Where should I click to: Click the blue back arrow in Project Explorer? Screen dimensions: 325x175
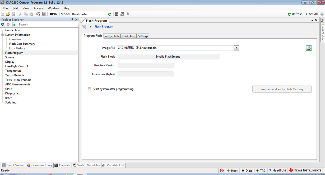[x=3, y=24]
